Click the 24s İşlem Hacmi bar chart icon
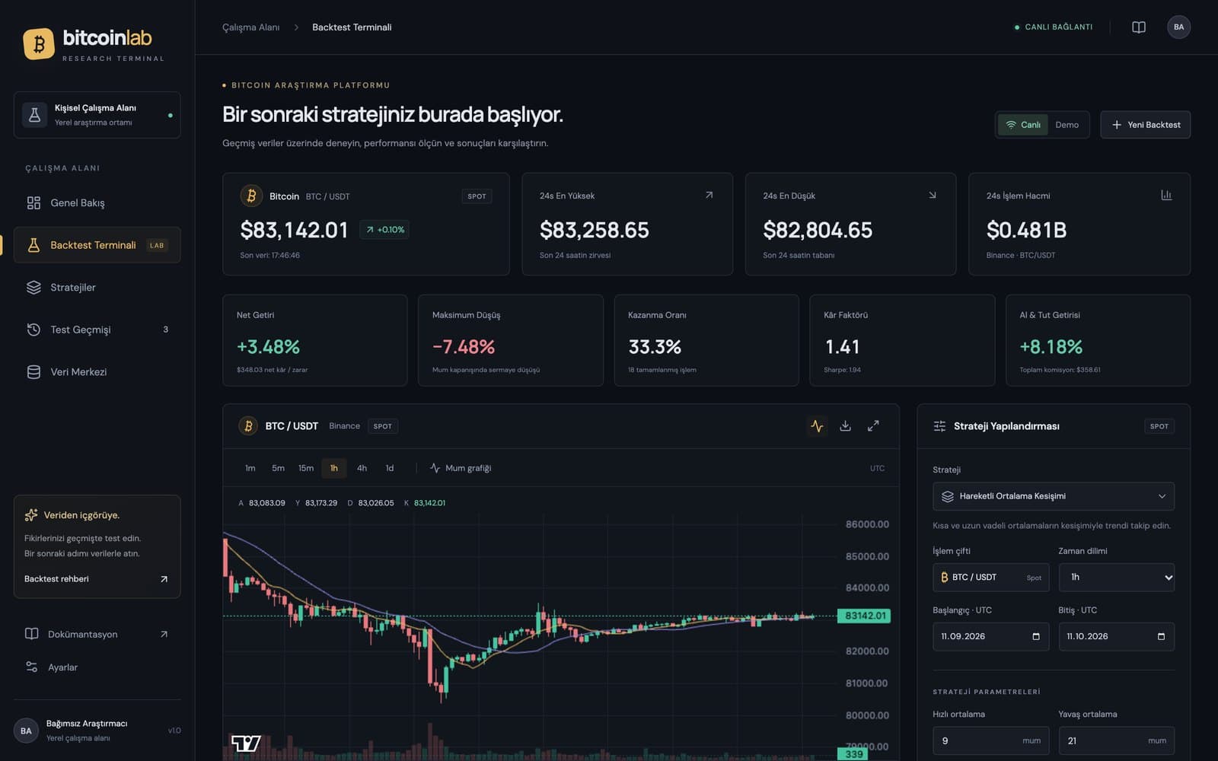Screen dimensions: 1218x761 pos(1166,196)
